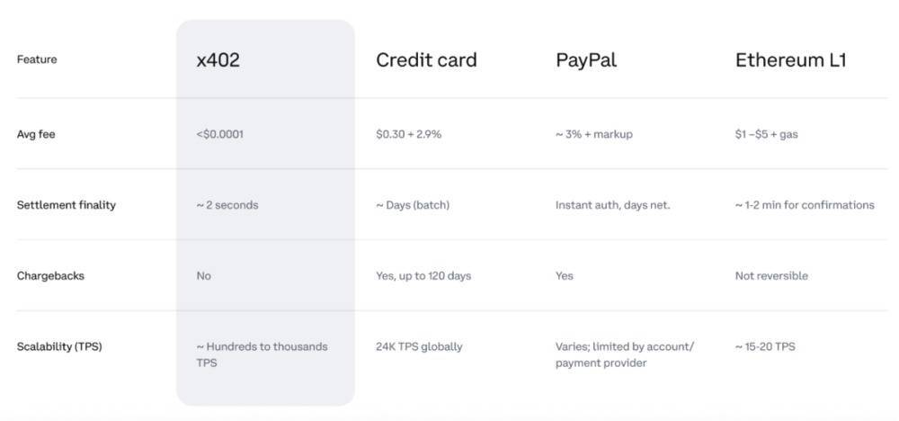The height and width of the screenshot is (421, 899).
Task: Click the x402 column header
Action: [218, 60]
